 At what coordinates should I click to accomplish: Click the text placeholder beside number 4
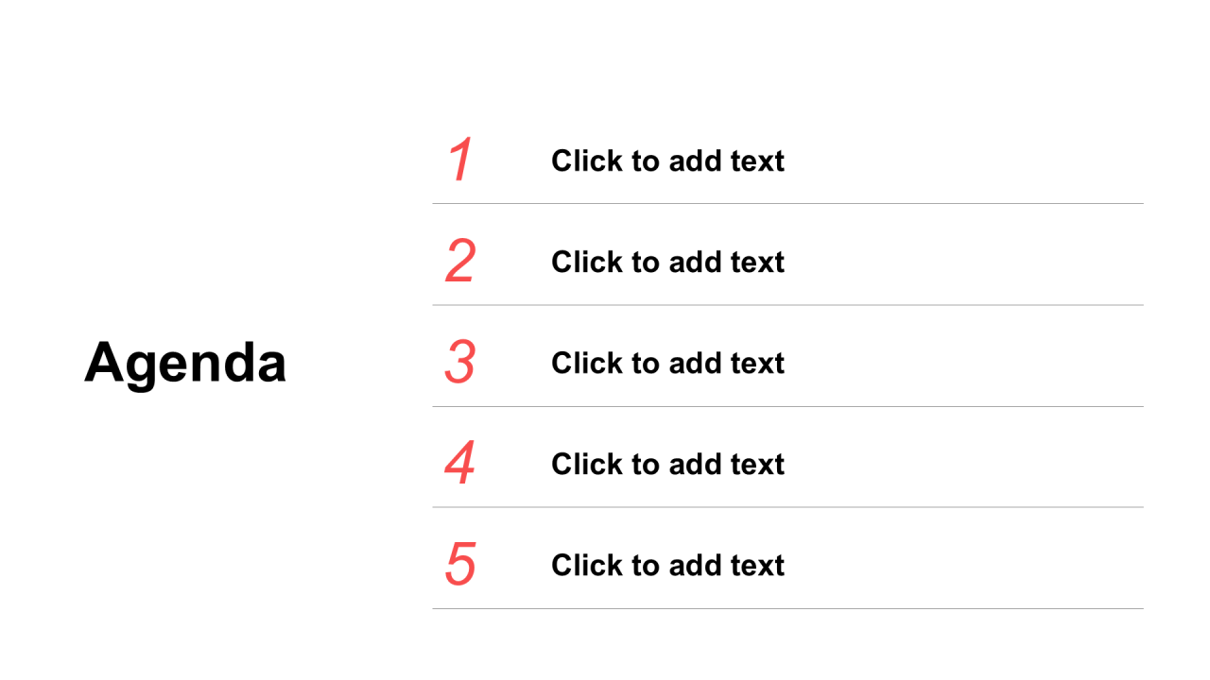667,464
